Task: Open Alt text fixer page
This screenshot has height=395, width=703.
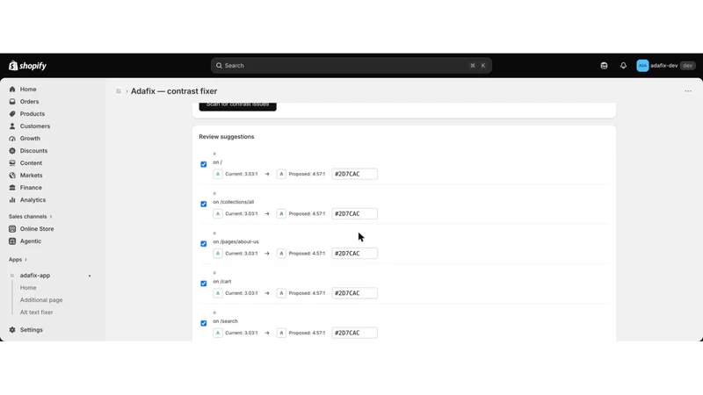Action: point(36,312)
